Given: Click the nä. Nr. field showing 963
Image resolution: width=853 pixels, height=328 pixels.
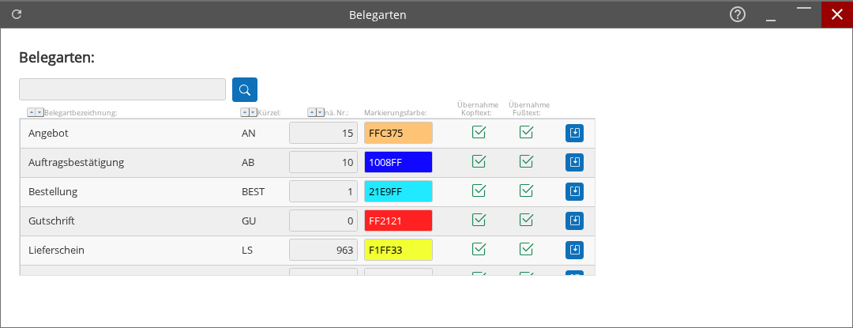Looking at the screenshot, I should [323, 251].
